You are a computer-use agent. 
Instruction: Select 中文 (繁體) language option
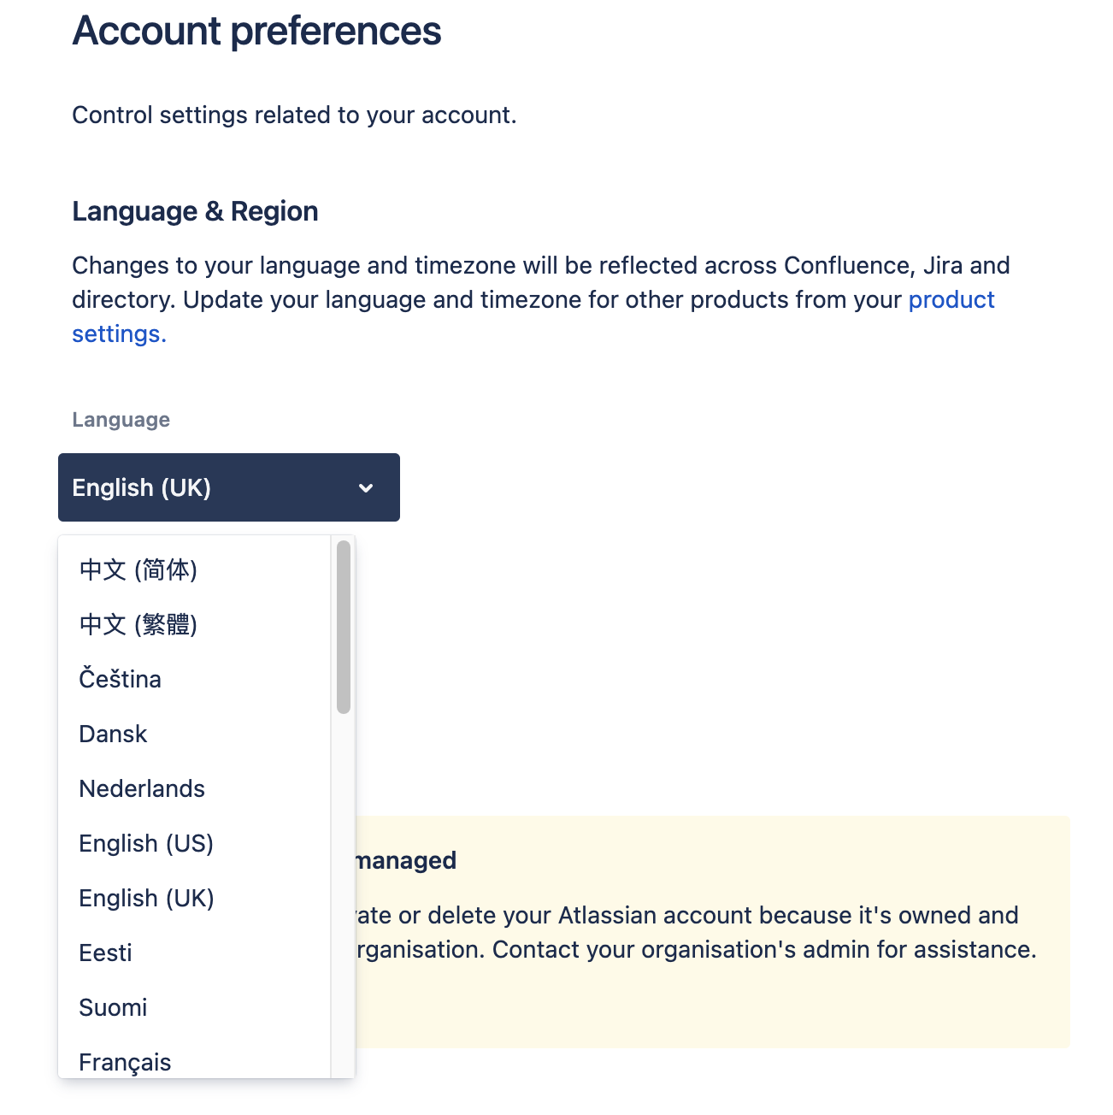pos(138,624)
